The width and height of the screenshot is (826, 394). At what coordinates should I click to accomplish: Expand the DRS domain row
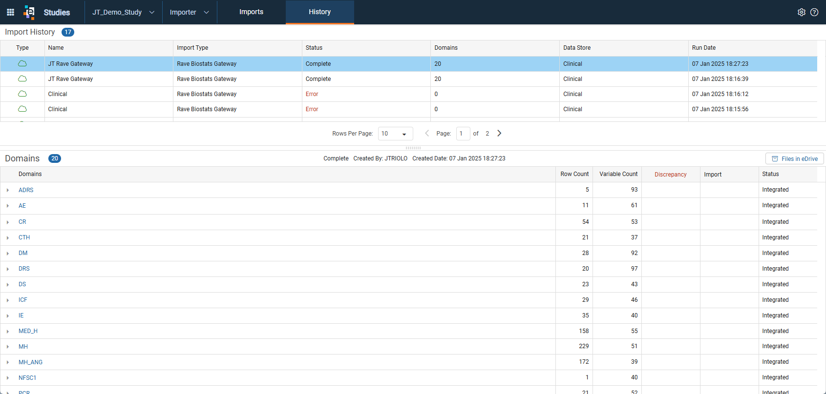(x=8, y=269)
